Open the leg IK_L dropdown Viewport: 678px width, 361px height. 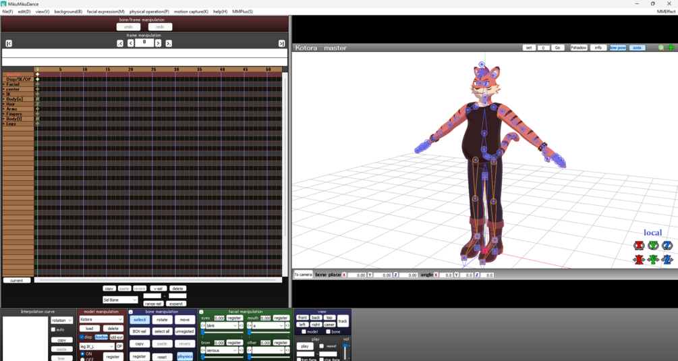97,346
